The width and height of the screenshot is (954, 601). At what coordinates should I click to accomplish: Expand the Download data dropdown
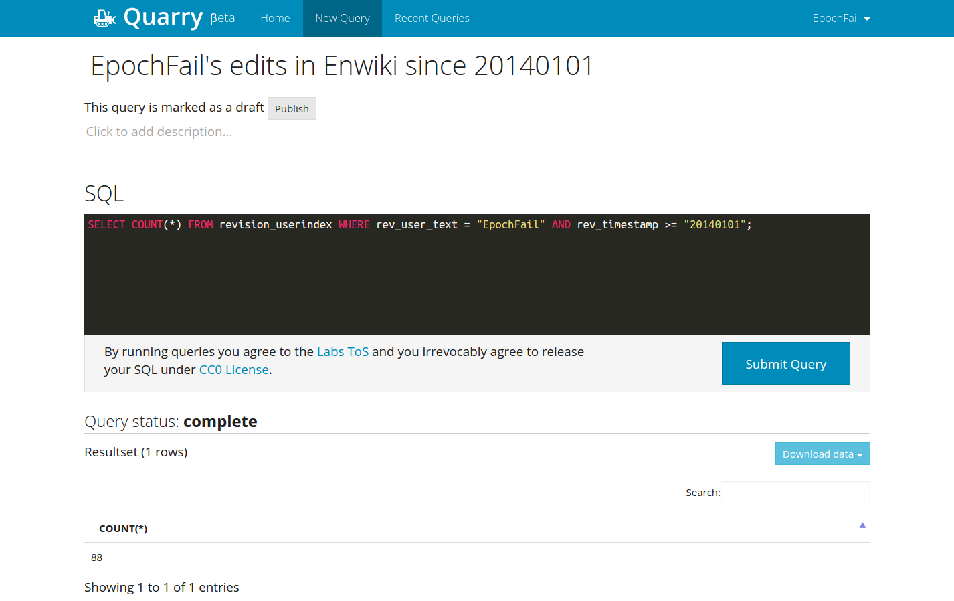click(822, 454)
